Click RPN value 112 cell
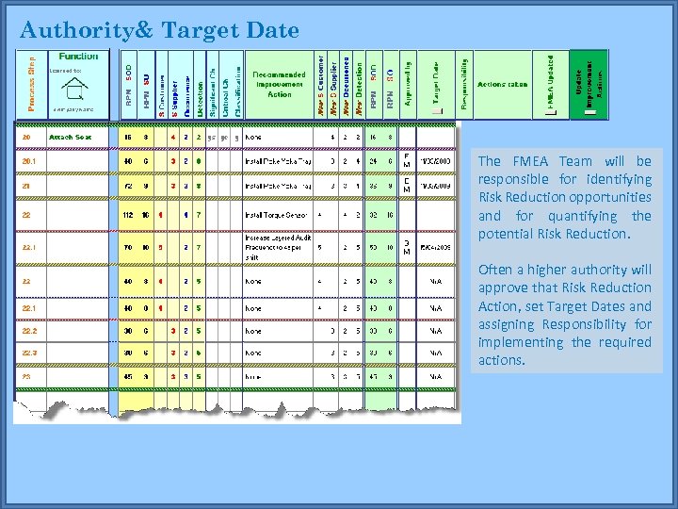 click(x=128, y=215)
